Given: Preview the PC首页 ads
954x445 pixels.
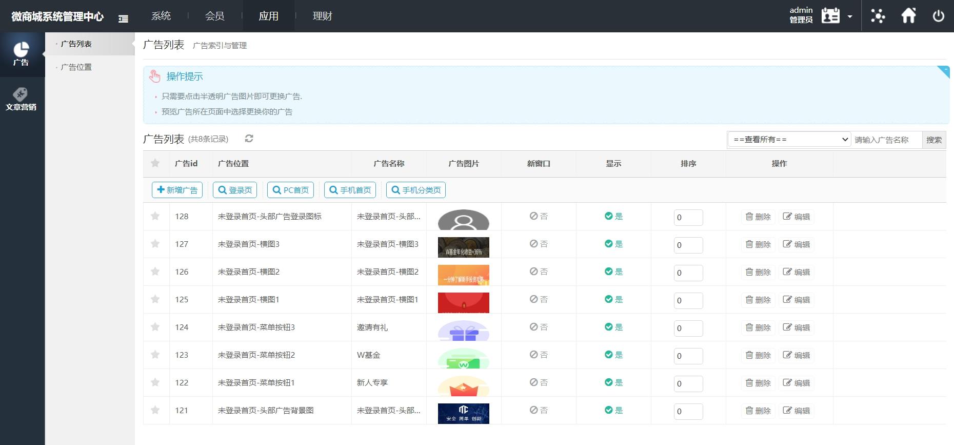Looking at the screenshot, I should coord(291,190).
